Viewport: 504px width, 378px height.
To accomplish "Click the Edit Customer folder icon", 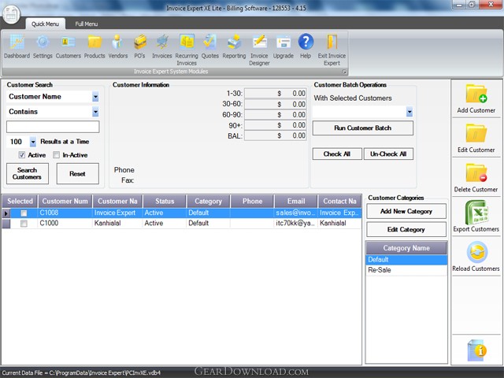I will [x=476, y=133].
